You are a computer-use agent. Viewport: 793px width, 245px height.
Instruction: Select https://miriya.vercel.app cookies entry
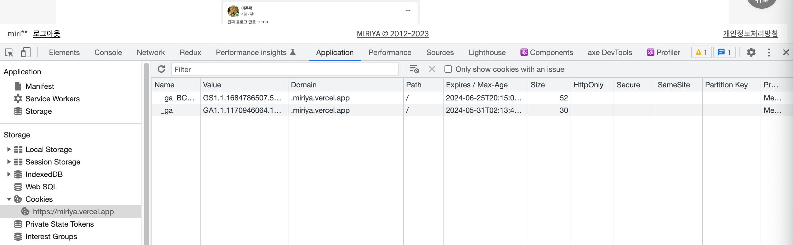coord(71,211)
